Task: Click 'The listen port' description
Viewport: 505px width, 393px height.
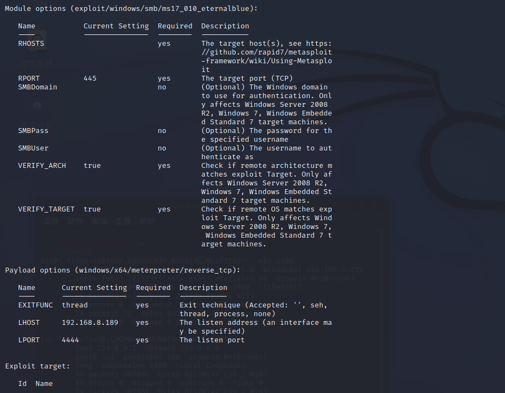Action: 212,340
